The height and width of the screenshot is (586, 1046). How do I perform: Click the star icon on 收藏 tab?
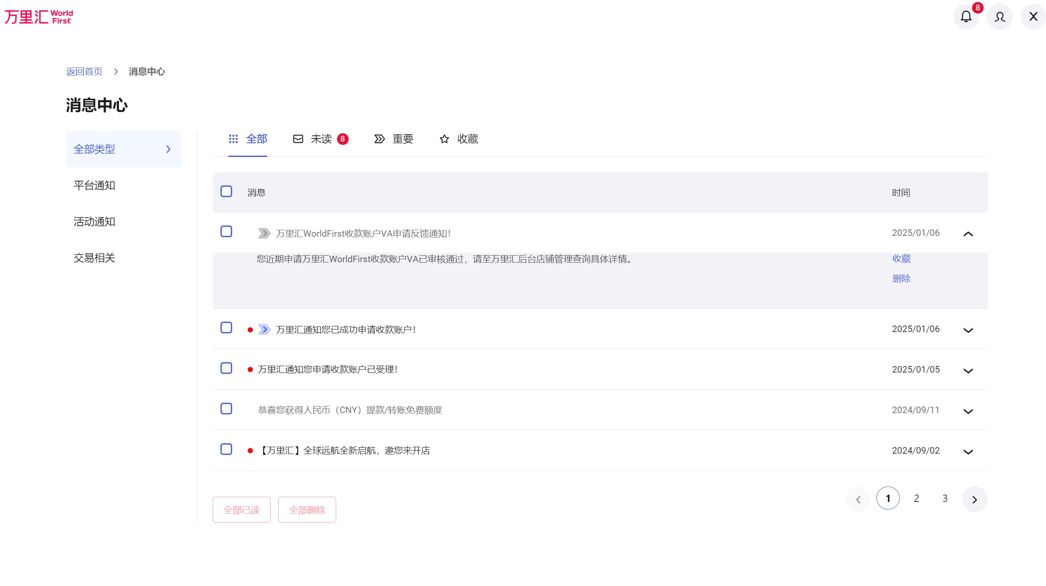(444, 139)
